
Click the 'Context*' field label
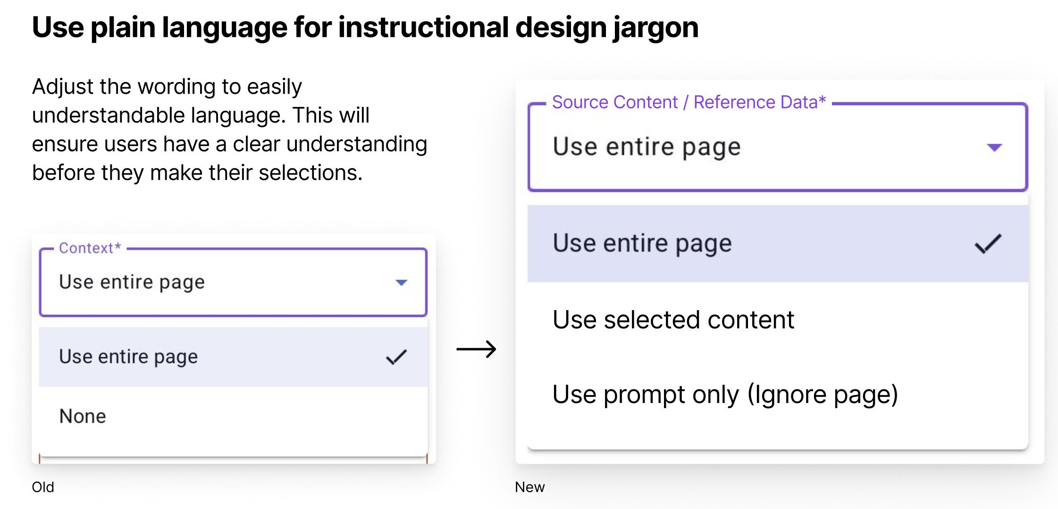pos(90,248)
